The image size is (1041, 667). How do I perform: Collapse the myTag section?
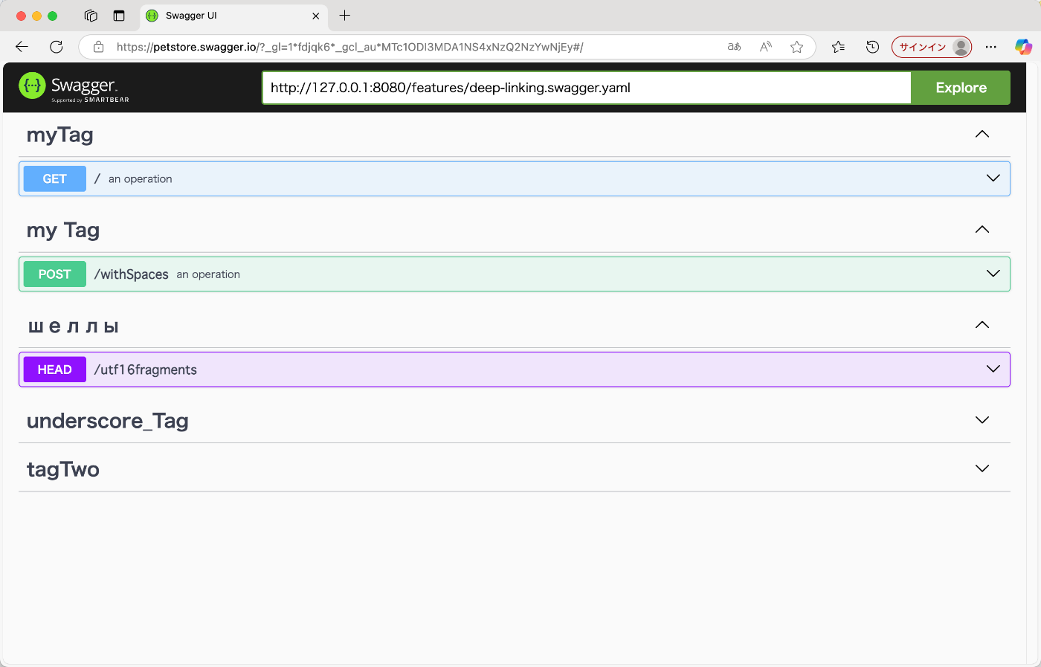(982, 135)
